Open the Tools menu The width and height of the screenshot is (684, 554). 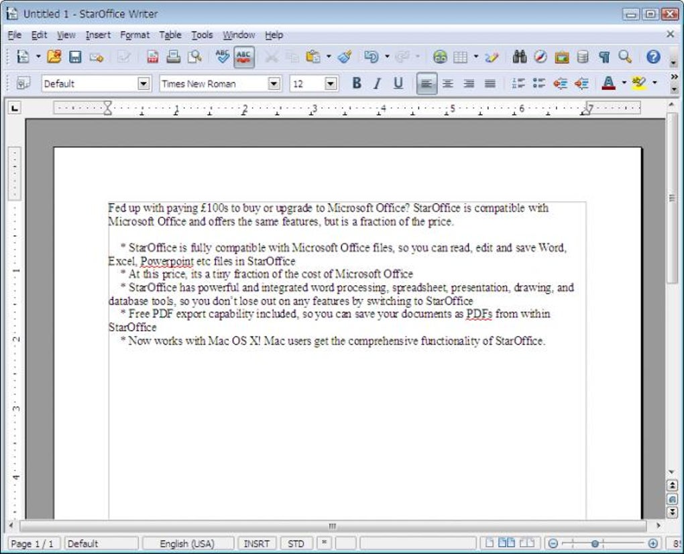click(x=202, y=35)
